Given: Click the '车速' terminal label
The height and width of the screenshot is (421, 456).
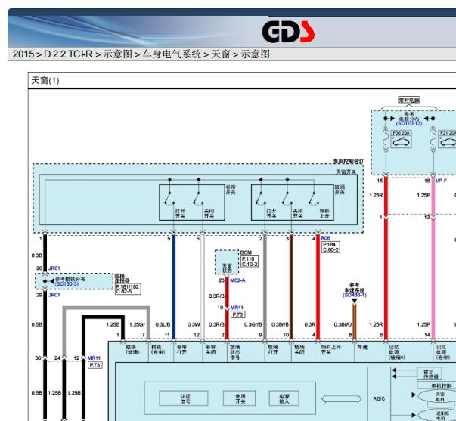Looking at the screenshot, I should [362, 347].
